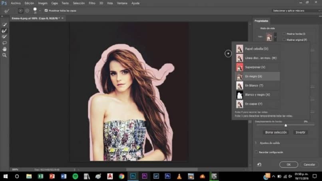Click the add to selection icon

coord(21,10)
